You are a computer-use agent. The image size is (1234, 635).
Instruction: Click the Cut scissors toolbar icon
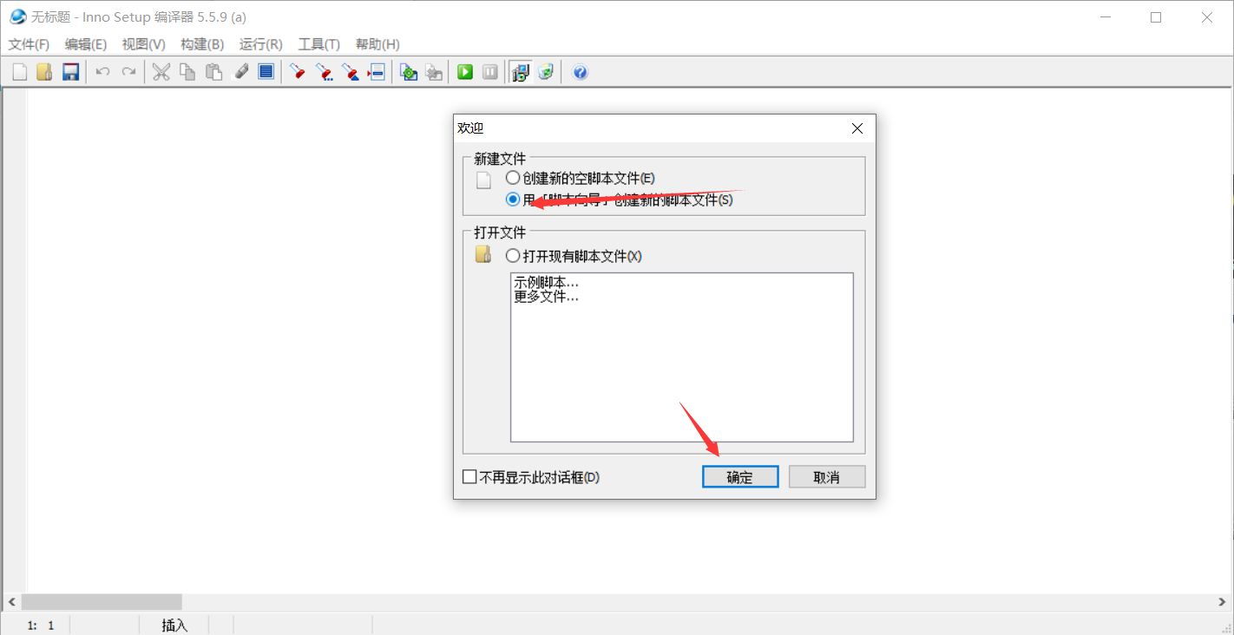point(161,72)
